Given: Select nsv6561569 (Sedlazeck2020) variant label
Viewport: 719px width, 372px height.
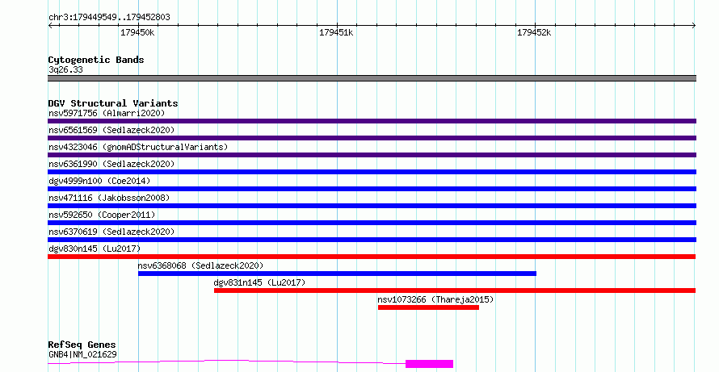Looking at the screenshot, I should (x=111, y=130).
